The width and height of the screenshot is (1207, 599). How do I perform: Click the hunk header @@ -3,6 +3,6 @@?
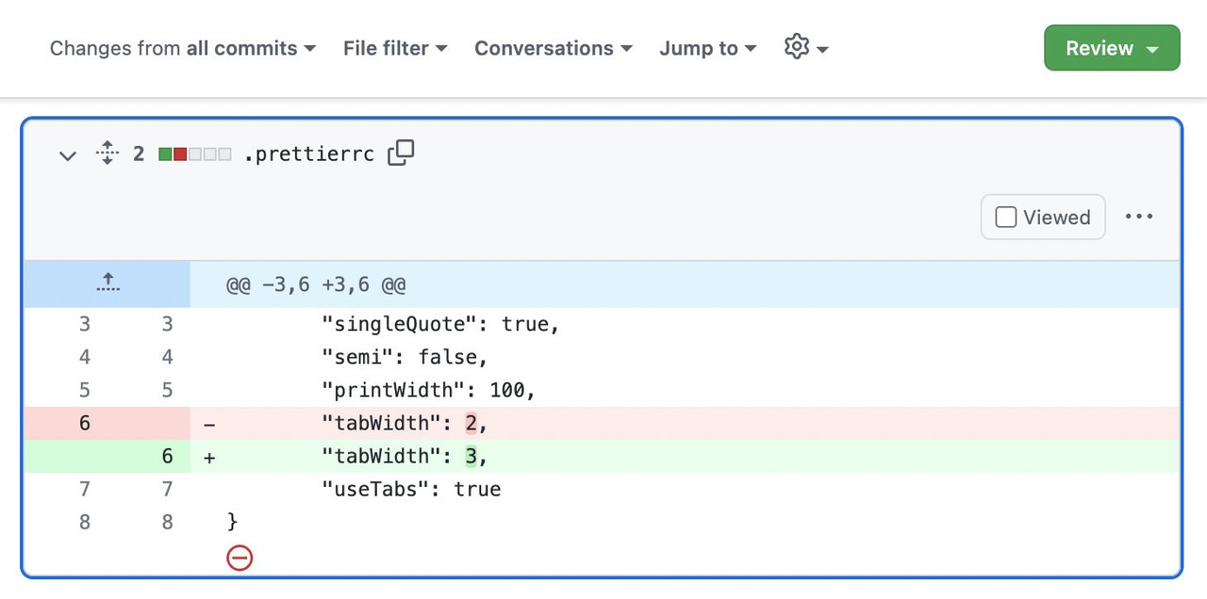point(316,284)
